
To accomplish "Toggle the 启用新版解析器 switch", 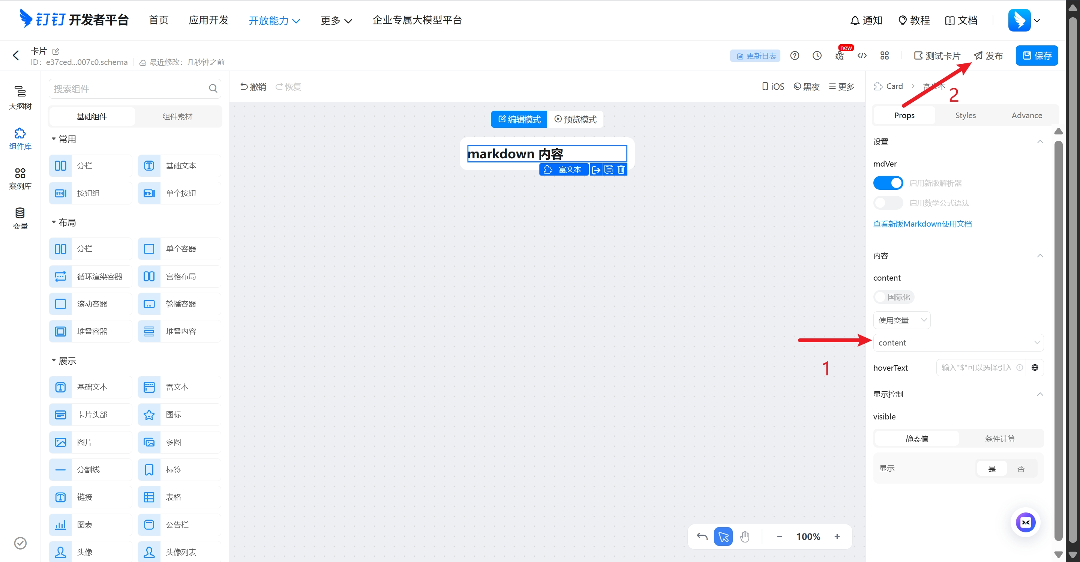I will [x=888, y=183].
